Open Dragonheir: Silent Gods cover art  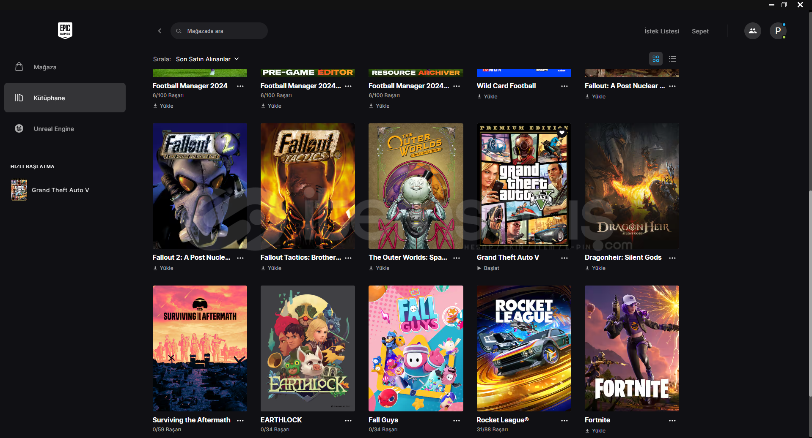pyautogui.click(x=632, y=186)
